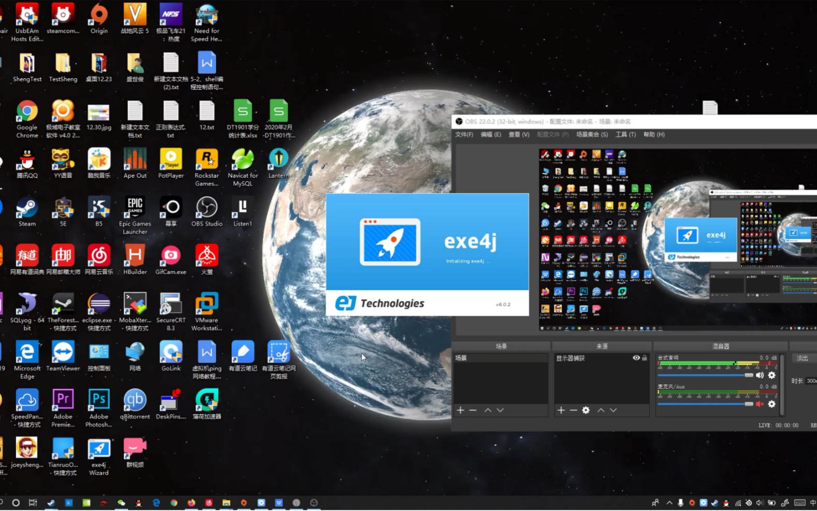
Task: Open File Explorer from the taskbar
Action: pos(226,503)
